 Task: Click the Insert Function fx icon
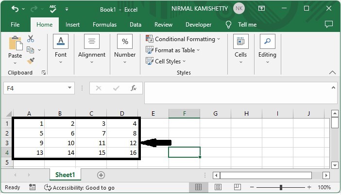click(x=134, y=88)
